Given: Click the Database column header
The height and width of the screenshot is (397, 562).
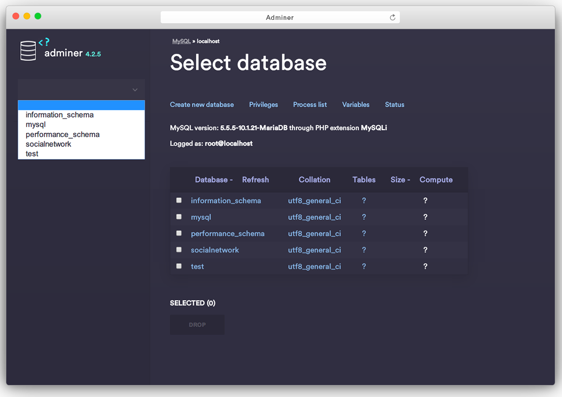Looking at the screenshot, I should click(214, 180).
